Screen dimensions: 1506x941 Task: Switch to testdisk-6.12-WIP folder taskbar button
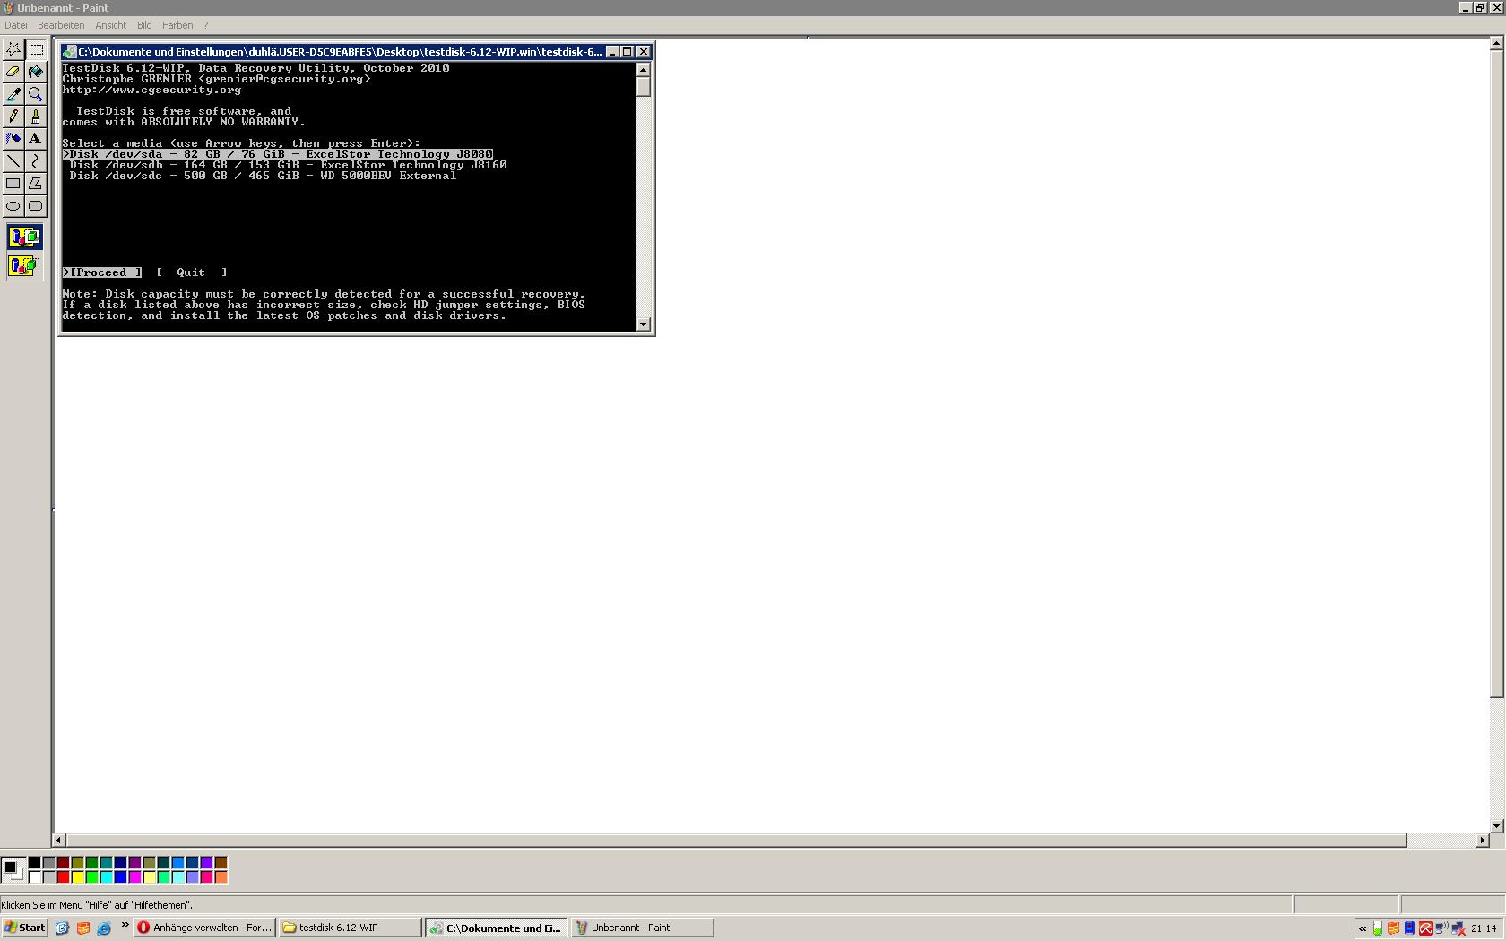[x=350, y=928]
